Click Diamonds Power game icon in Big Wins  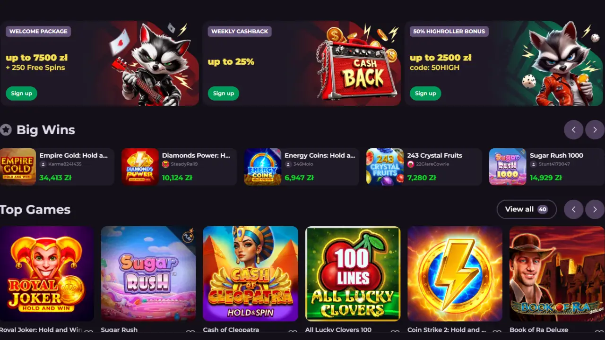140,167
